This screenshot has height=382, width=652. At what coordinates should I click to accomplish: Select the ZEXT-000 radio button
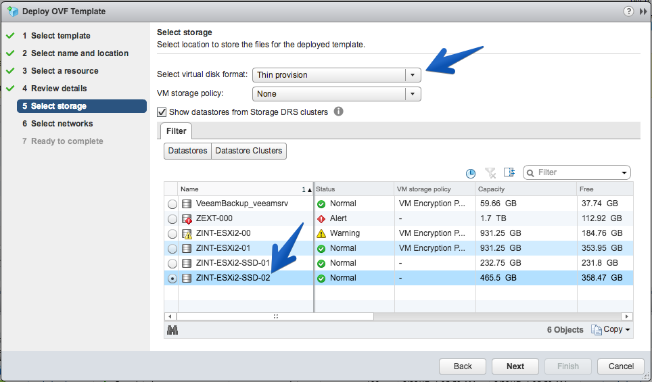click(x=172, y=219)
